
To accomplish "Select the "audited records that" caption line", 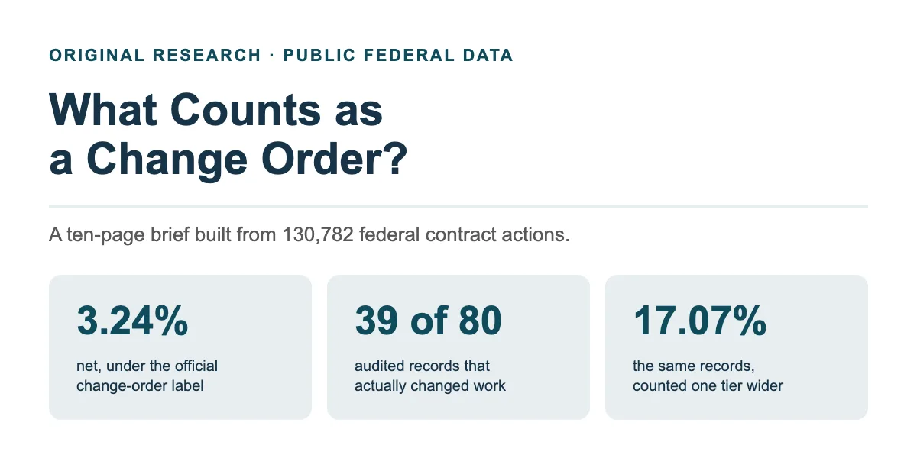I will click(x=423, y=366).
